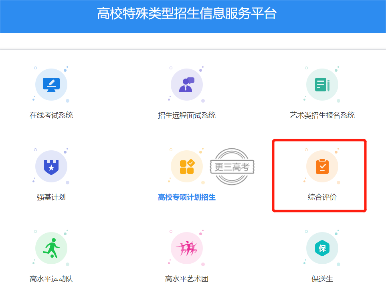Click the 在线考试系统 text link
386x291 pixels.
click(x=51, y=115)
